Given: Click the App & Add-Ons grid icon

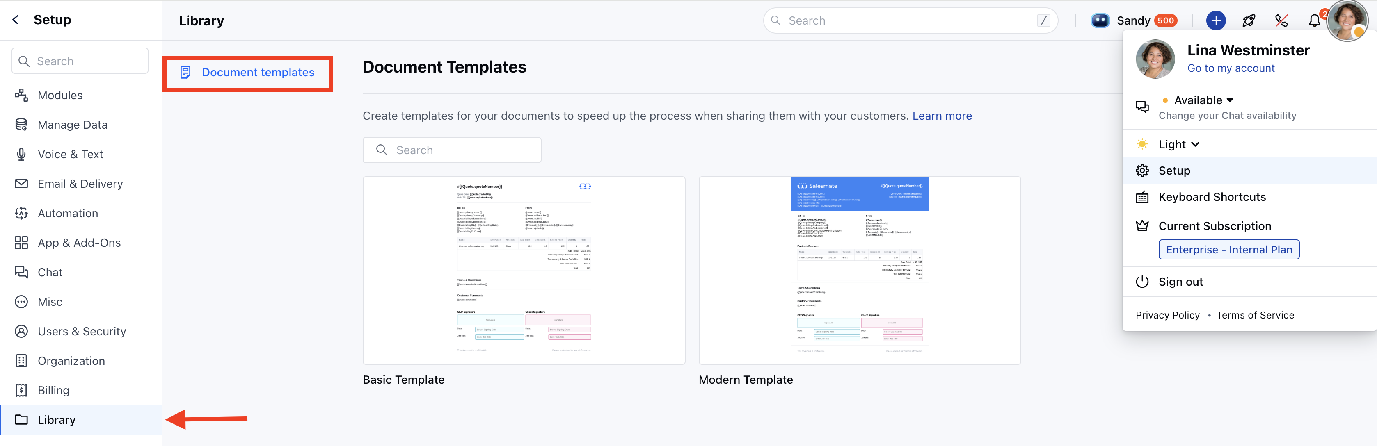Looking at the screenshot, I should [21, 243].
